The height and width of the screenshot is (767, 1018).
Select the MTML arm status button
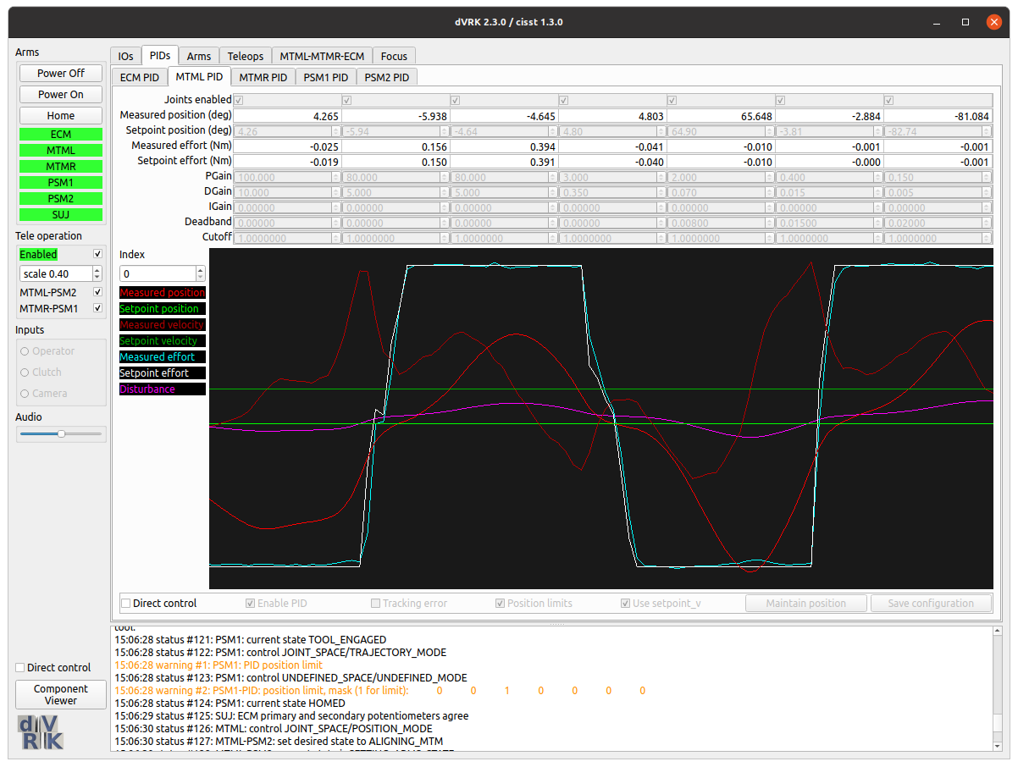(61, 150)
